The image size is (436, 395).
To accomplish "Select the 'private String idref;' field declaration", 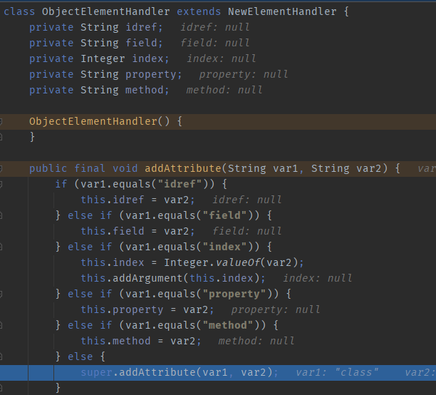I will point(96,27).
